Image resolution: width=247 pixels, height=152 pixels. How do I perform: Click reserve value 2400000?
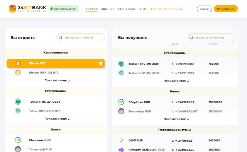coord(214,140)
